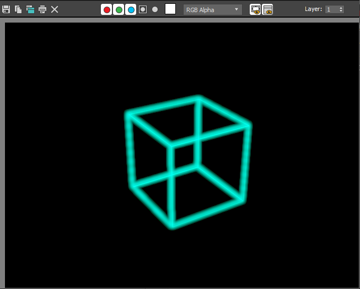The height and width of the screenshot is (289, 360).
Task: Toggle the red channel display
Action: (106, 9)
